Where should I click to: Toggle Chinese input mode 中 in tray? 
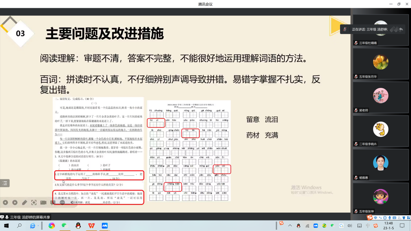[368, 226]
